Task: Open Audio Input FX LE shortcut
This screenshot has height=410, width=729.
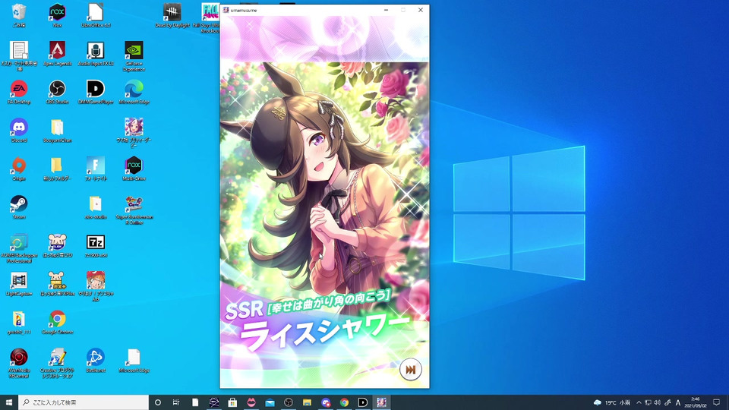Action: tap(96, 53)
